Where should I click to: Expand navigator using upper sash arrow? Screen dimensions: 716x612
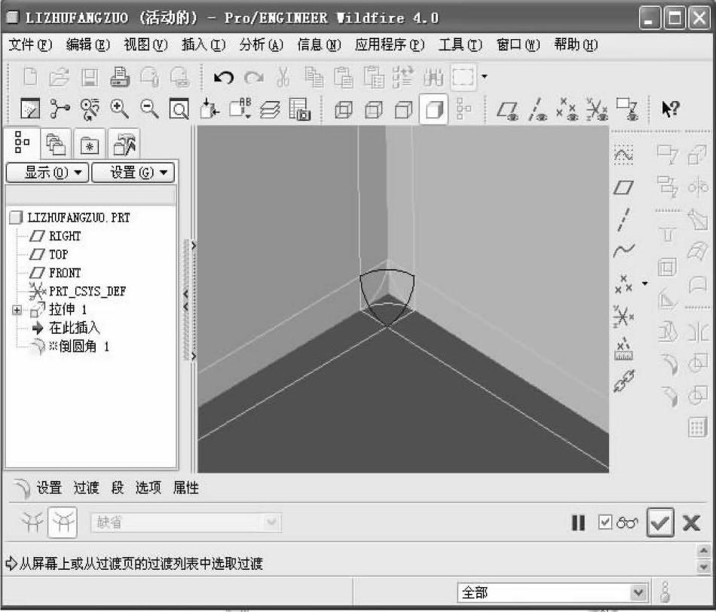point(194,246)
